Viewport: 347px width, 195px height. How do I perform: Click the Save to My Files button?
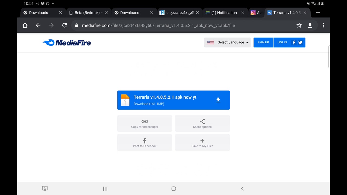[x=202, y=142]
